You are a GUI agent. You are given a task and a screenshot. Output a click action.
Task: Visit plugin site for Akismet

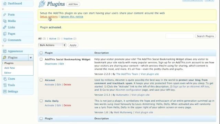(x=140, y=95)
